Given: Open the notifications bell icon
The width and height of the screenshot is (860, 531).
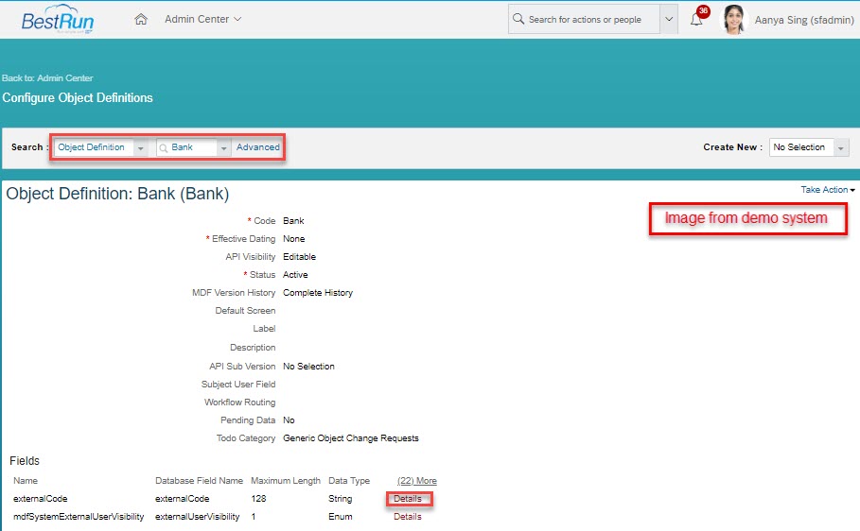Looking at the screenshot, I should pos(696,20).
